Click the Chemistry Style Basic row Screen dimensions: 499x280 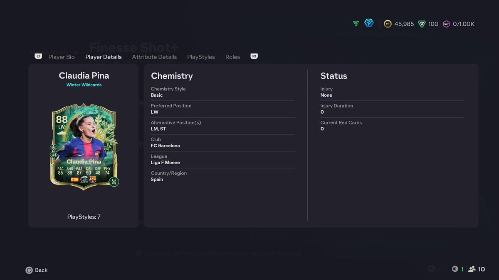tap(222, 92)
